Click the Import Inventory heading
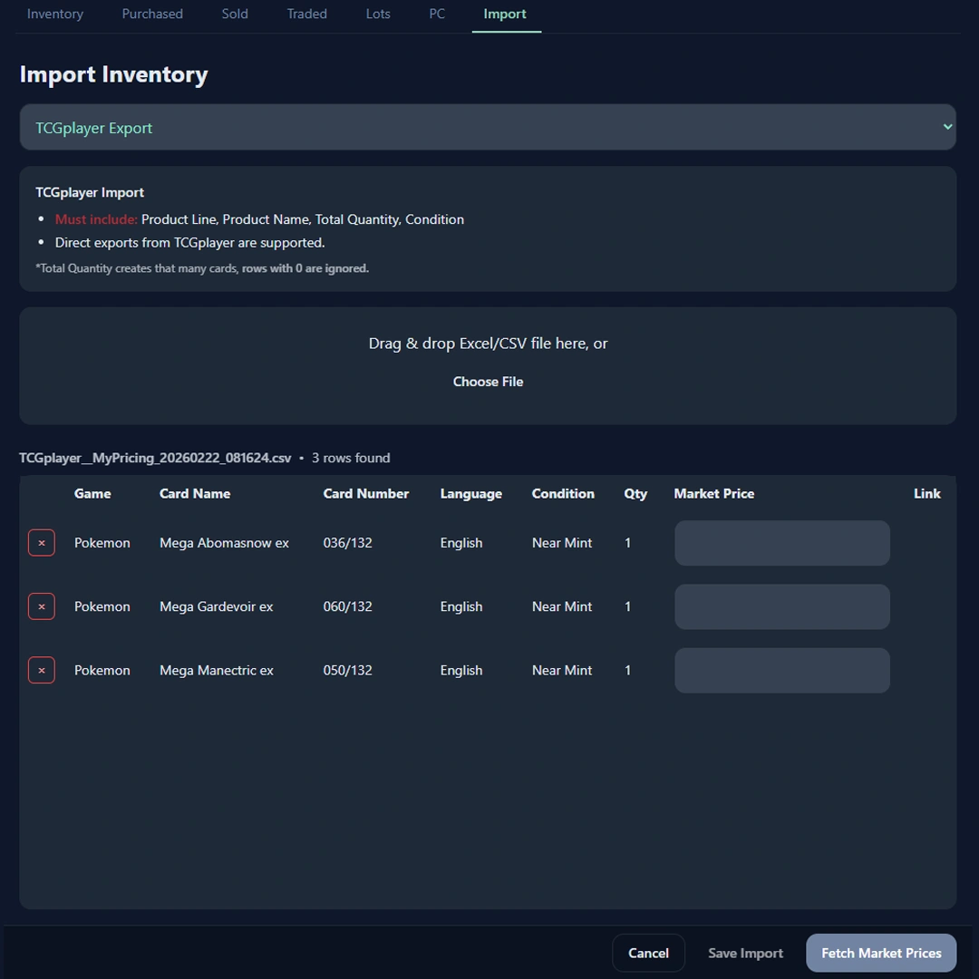979x979 pixels. coord(113,74)
